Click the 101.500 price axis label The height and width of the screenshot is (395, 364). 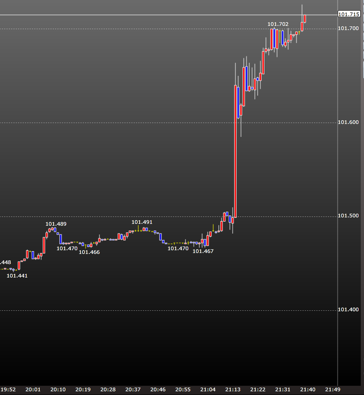click(348, 216)
